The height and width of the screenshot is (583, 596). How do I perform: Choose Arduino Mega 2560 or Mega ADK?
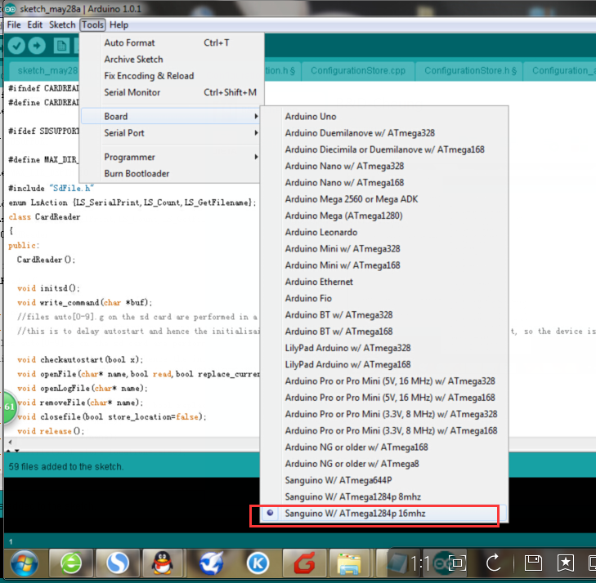tap(352, 199)
